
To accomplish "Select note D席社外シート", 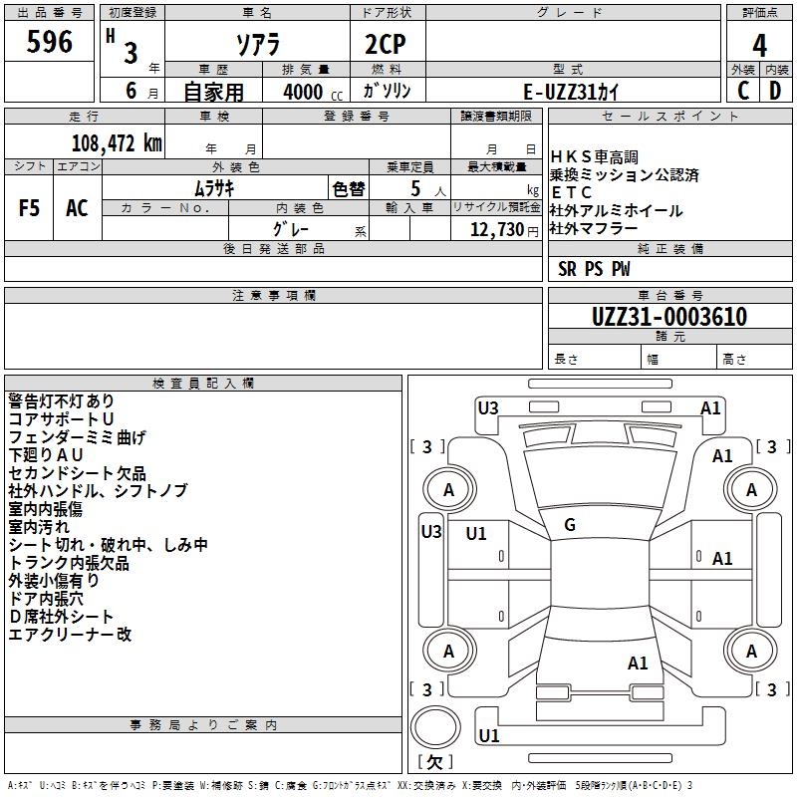I will 61,617.
